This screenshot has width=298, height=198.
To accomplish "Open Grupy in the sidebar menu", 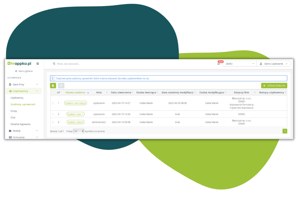I will 14,111.
